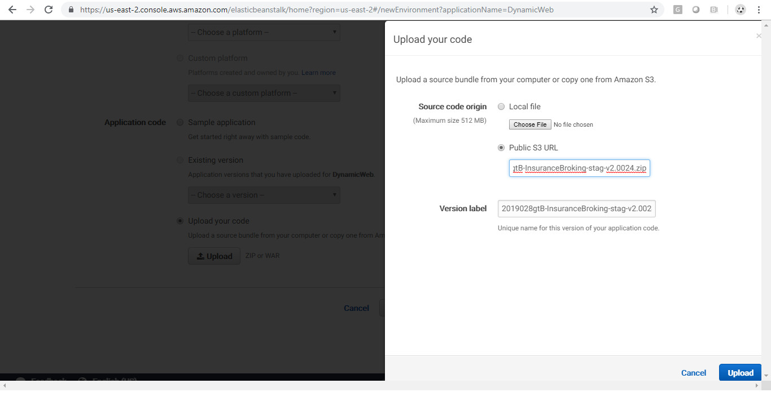Click the browser forward arrow
Viewport: 771px width, 410px height.
(x=30, y=10)
